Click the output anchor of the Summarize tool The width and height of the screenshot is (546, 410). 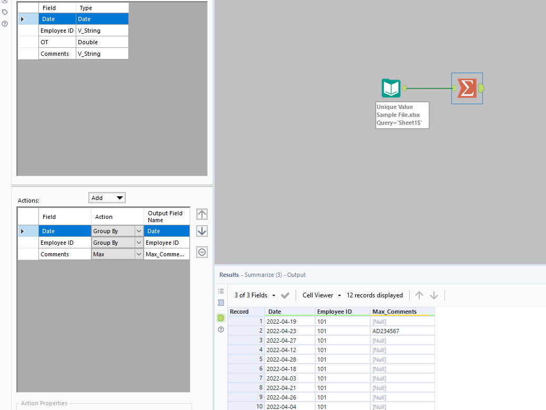coord(480,88)
